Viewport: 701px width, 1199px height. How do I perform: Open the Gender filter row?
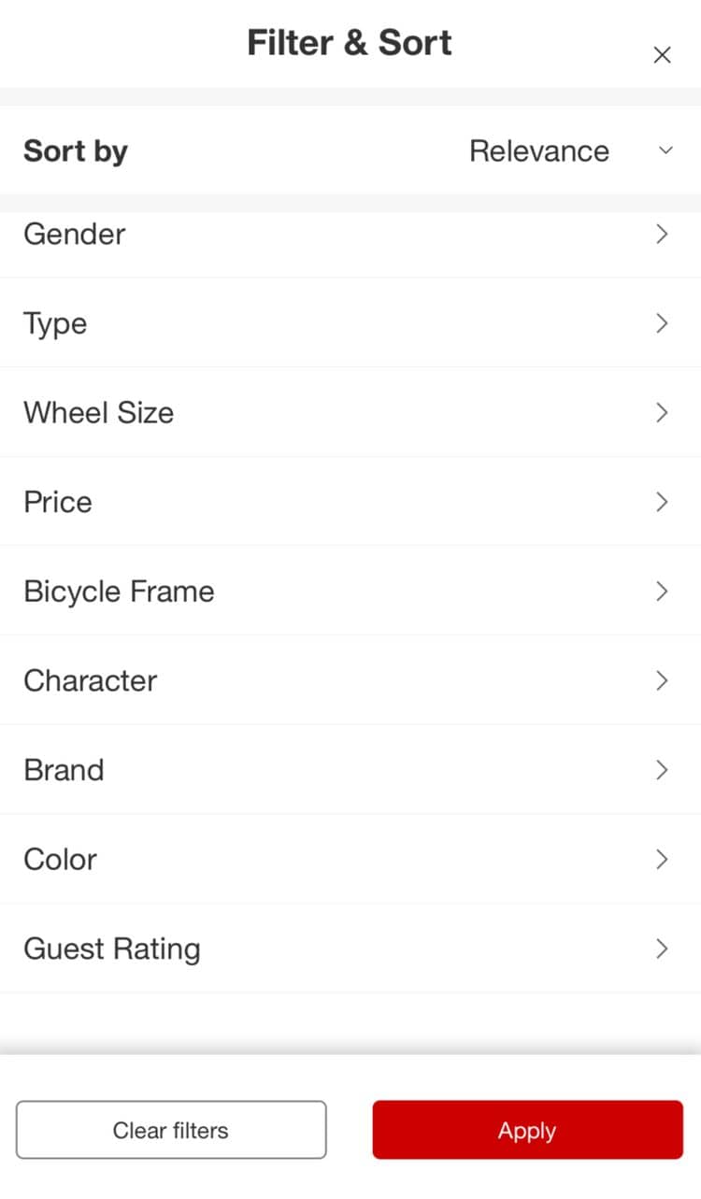75,235
